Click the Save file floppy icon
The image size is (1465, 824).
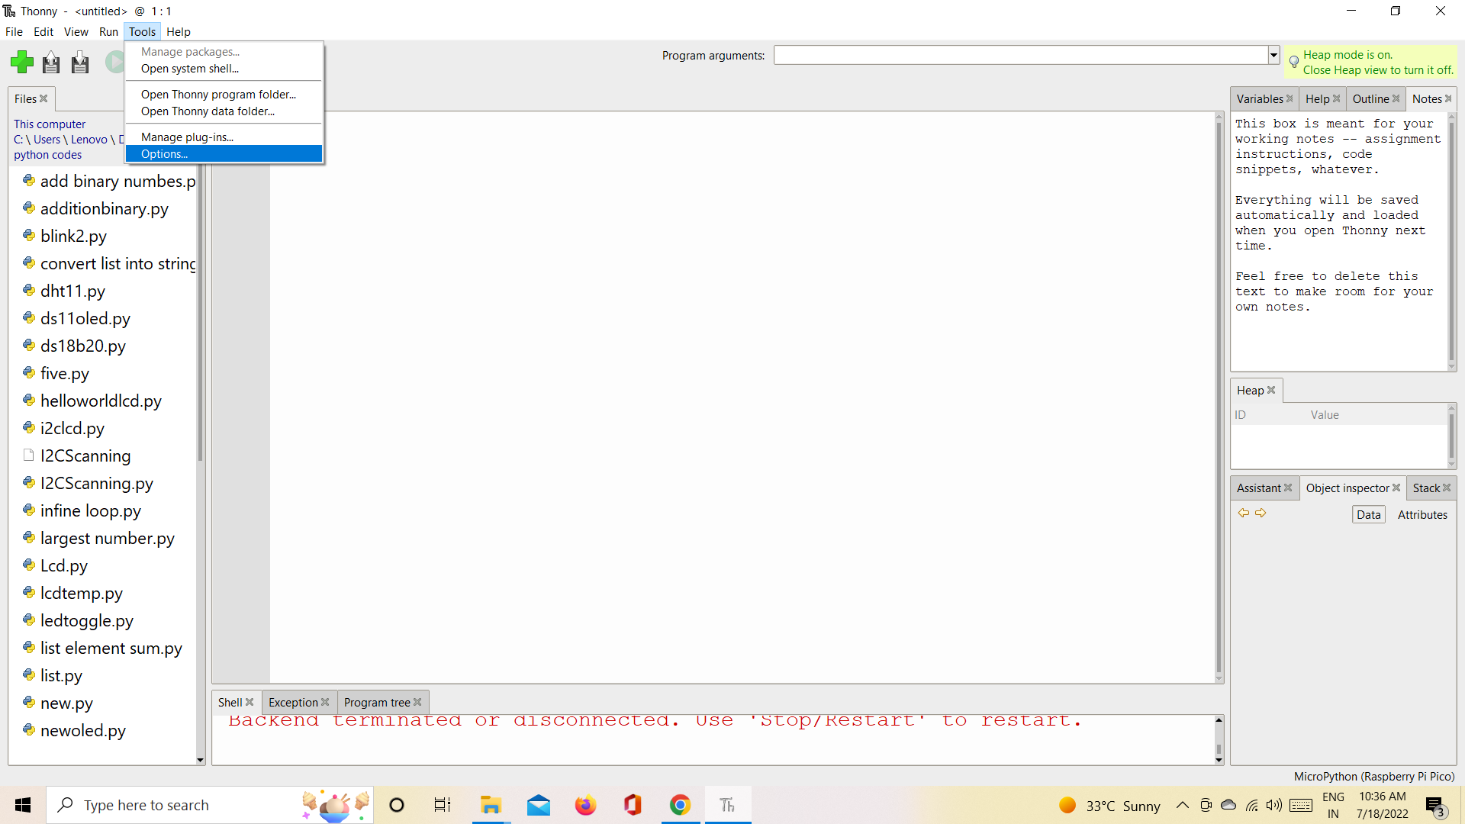(80, 62)
